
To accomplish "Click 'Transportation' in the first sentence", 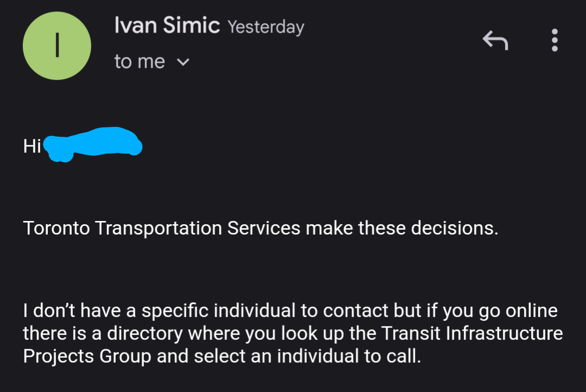I will coord(159,228).
